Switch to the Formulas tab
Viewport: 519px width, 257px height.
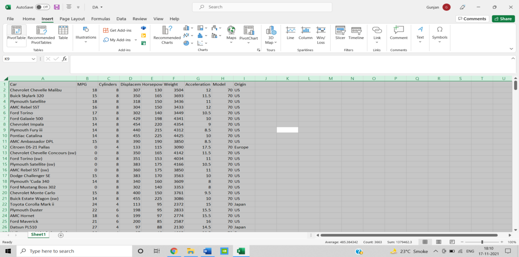[x=101, y=19]
